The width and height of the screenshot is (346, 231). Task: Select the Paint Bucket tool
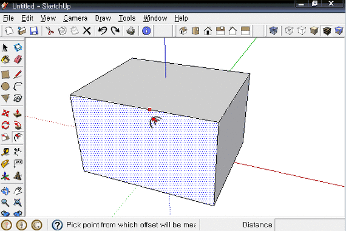pyautogui.click(x=5, y=59)
